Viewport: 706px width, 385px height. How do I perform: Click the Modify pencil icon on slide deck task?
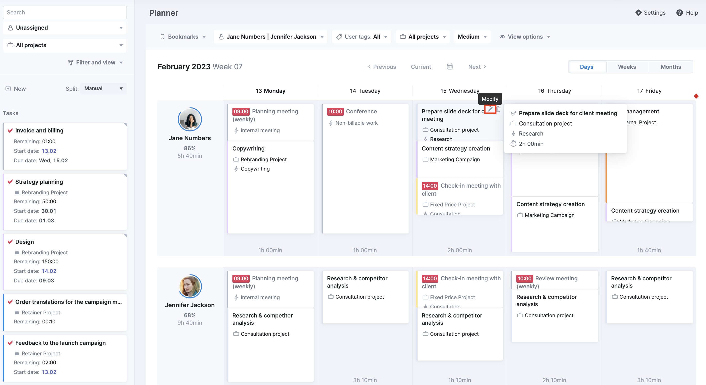pyautogui.click(x=490, y=109)
